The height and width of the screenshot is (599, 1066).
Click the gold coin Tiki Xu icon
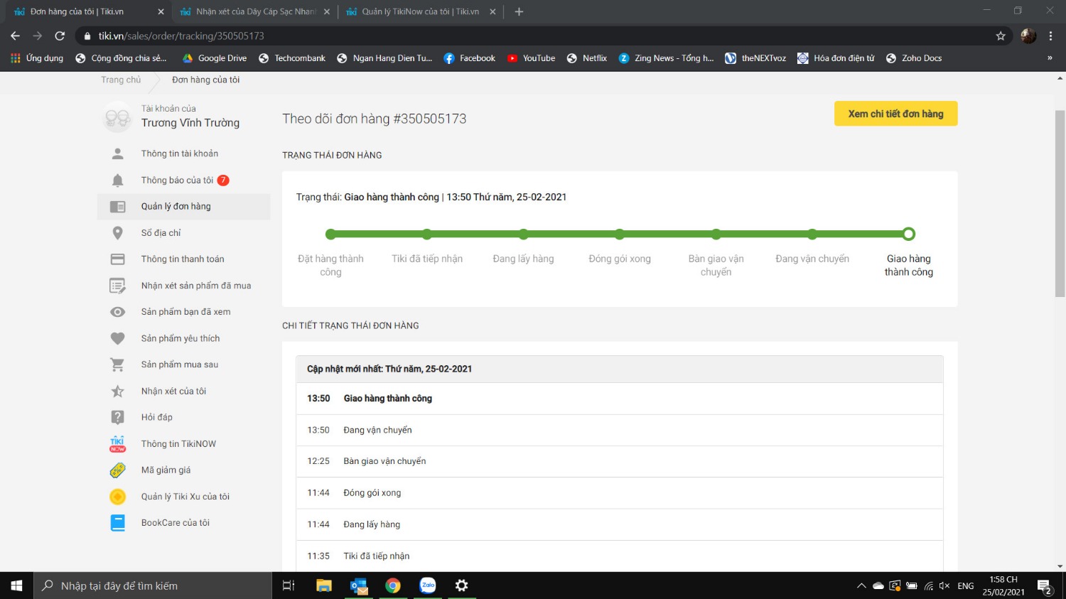(118, 497)
